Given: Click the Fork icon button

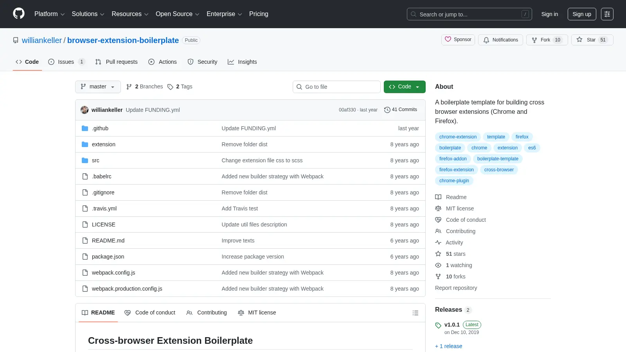Looking at the screenshot, I should tap(534, 40).
